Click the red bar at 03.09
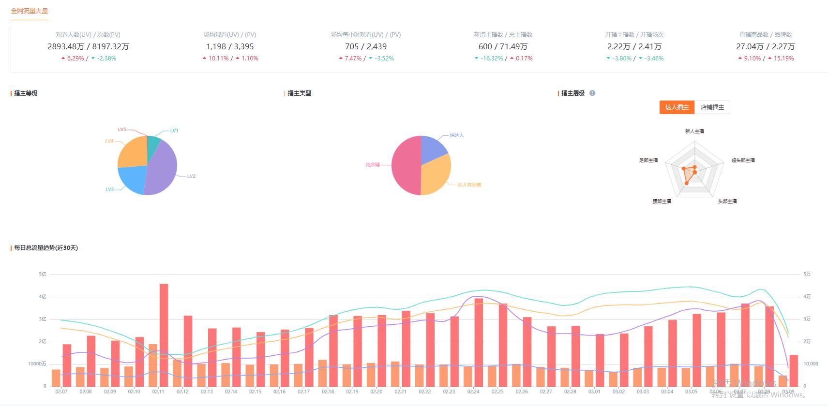The height and width of the screenshot is (406, 828). [794, 371]
